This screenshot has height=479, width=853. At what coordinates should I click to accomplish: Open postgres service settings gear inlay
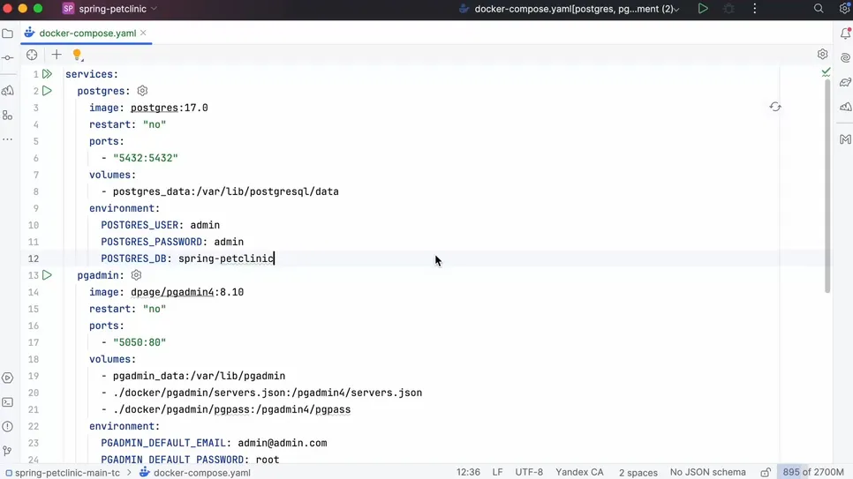[x=142, y=91]
